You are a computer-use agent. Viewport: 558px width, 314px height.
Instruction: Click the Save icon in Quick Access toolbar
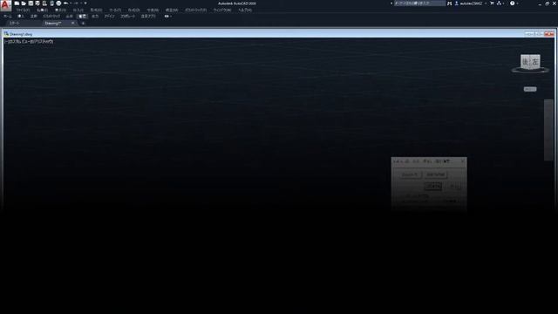coord(31,3)
